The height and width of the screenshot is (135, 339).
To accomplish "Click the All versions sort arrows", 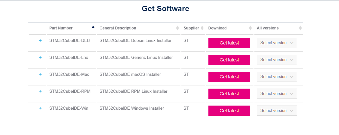I will 300,28.
